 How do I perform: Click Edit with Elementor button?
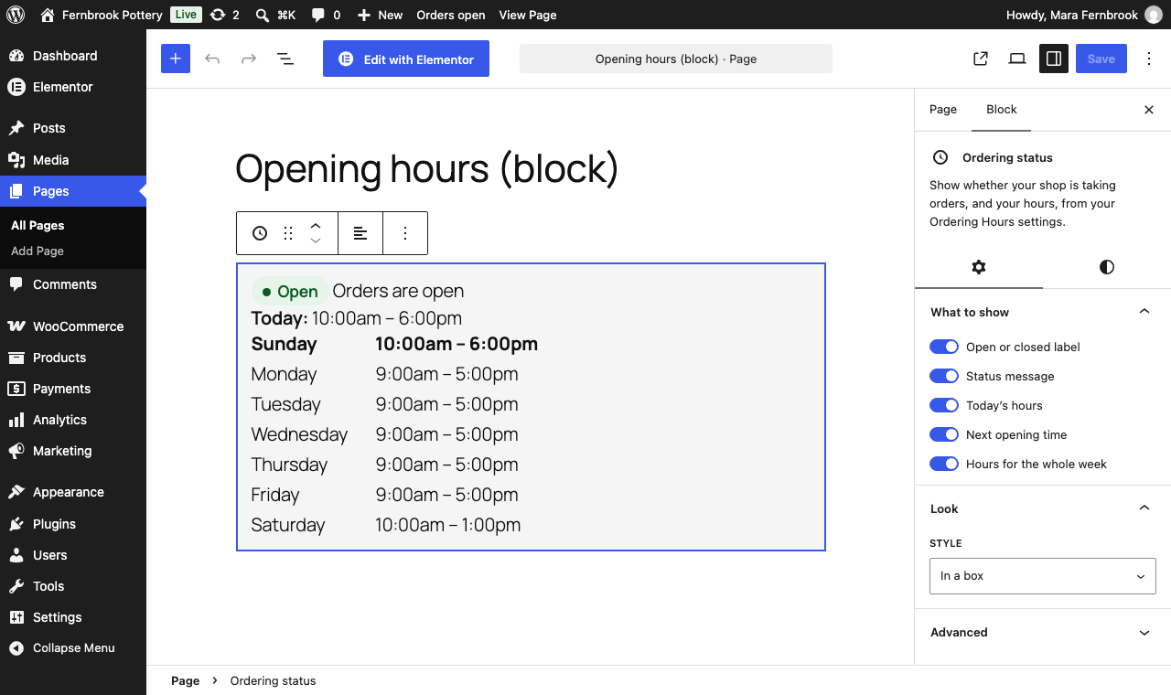tap(406, 59)
